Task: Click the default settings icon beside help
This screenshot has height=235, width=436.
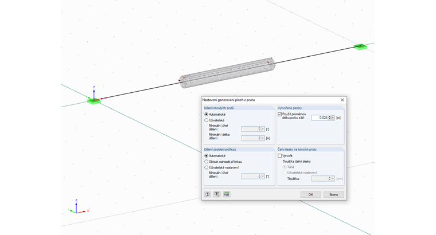Action: pos(217,194)
